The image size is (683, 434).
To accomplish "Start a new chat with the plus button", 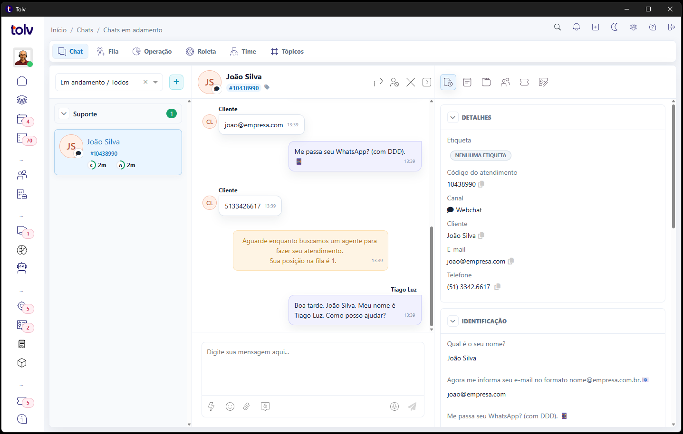I will [x=176, y=82].
